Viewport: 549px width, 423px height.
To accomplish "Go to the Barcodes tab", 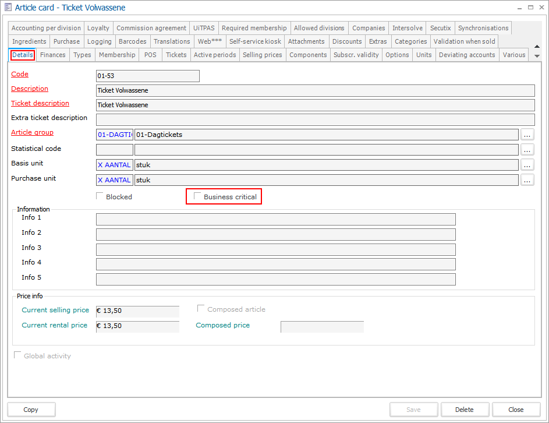I will pyautogui.click(x=132, y=41).
